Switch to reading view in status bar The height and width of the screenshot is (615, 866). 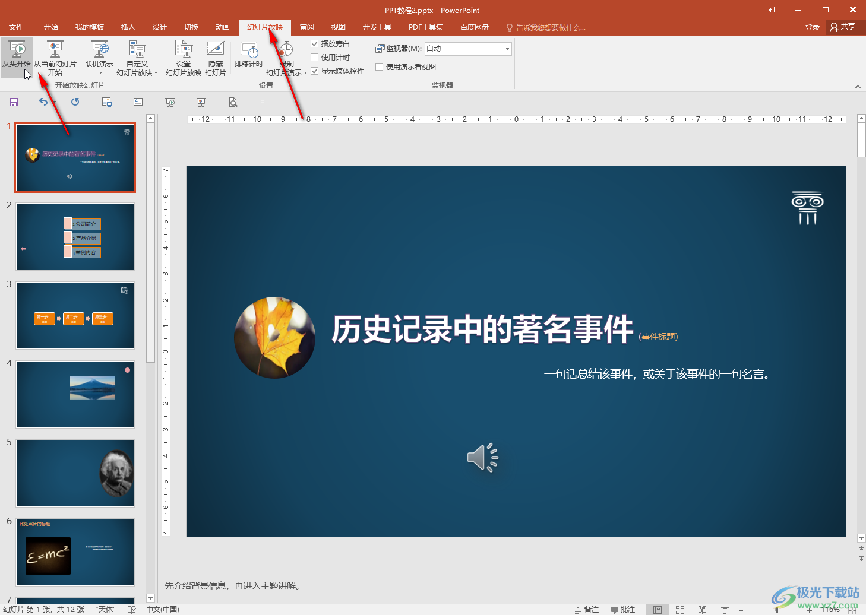point(703,610)
